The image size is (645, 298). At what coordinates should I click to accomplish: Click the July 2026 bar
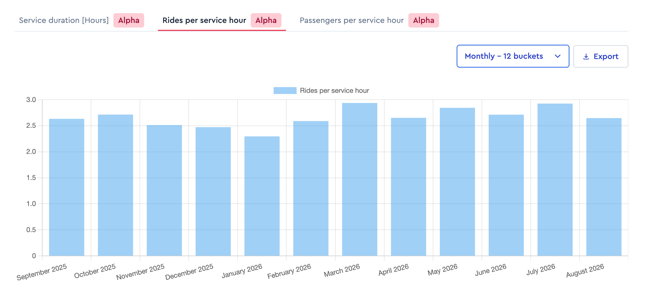(x=555, y=180)
